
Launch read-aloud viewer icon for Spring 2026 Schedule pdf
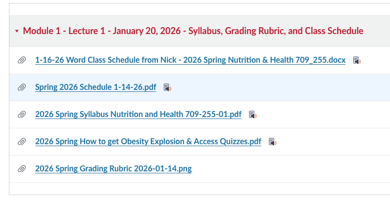pos(167,88)
